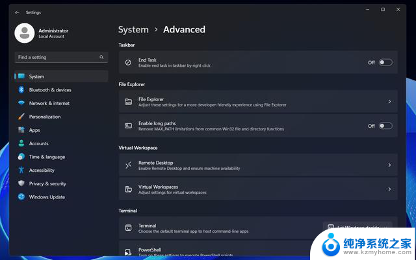
Task: Click the PowerShell row title
Action: pos(149,250)
